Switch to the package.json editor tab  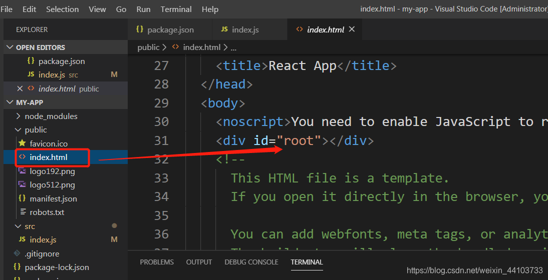[x=170, y=29]
